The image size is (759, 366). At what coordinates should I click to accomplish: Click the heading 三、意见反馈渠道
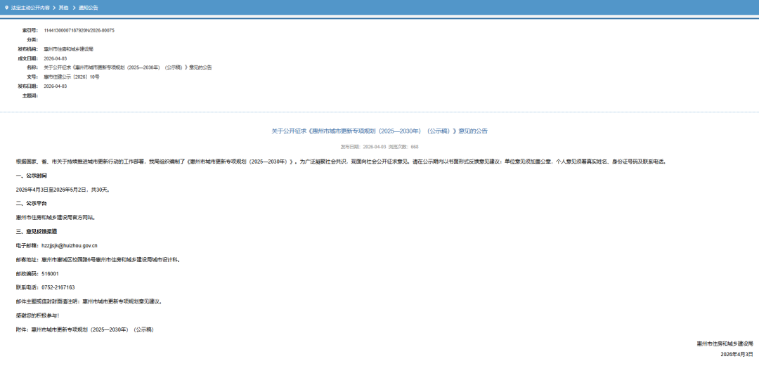37,231
